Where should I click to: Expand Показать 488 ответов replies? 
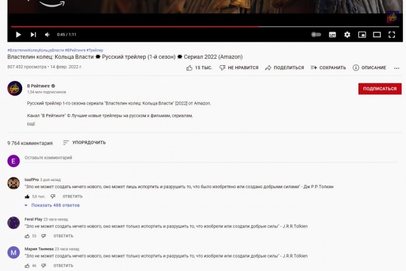click(52, 205)
